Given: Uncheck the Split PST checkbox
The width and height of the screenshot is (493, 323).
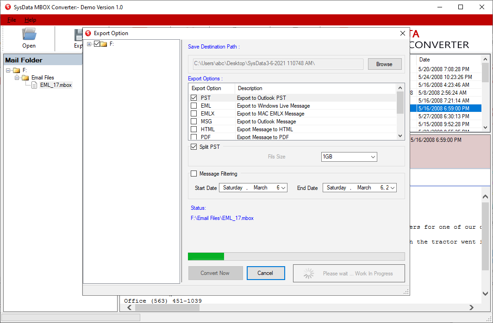Looking at the screenshot, I should click(193, 147).
